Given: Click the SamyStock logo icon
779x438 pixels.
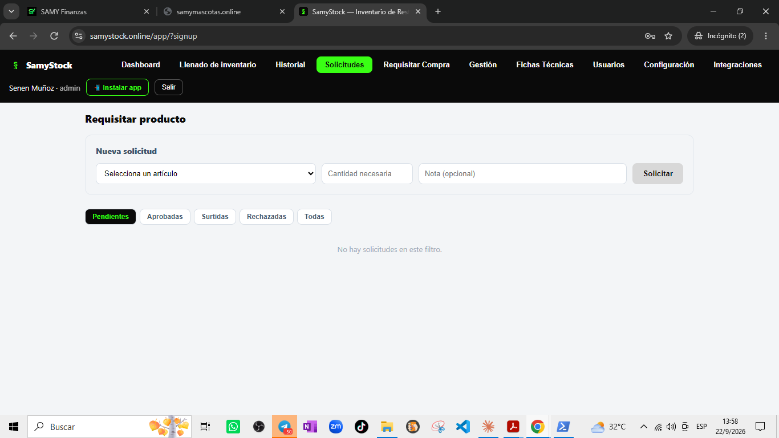Looking at the screenshot, I should pos(15,66).
